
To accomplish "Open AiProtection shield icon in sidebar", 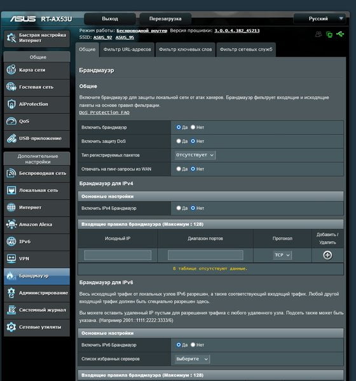I will pos(11,104).
